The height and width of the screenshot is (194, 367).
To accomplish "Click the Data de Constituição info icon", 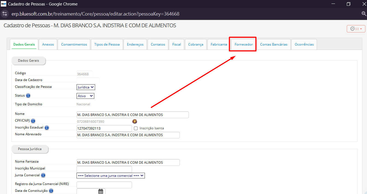I will 51,191.
